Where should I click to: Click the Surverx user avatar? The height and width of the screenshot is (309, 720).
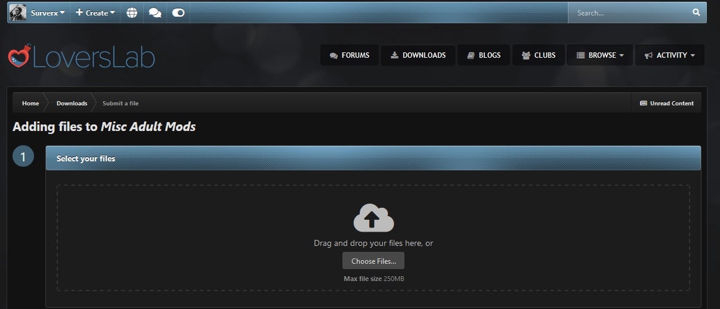(18, 13)
